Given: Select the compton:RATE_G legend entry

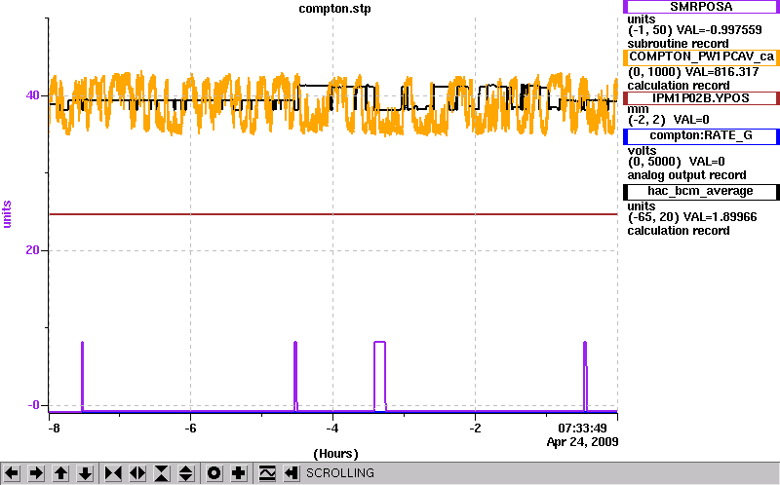Looking at the screenshot, I should [x=701, y=135].
